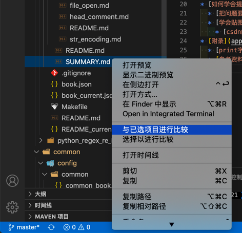
Task: Click the JSON braces icon of common_book
Action: [x=58, y=185]
